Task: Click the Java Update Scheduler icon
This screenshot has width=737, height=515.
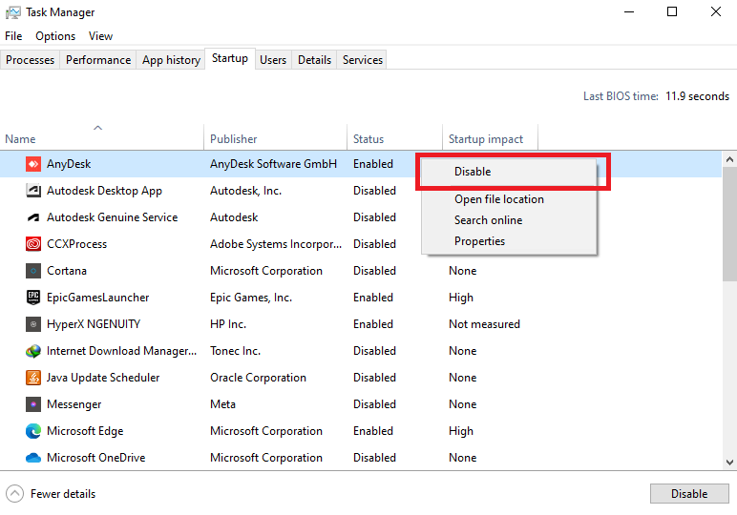Action: 32,378
